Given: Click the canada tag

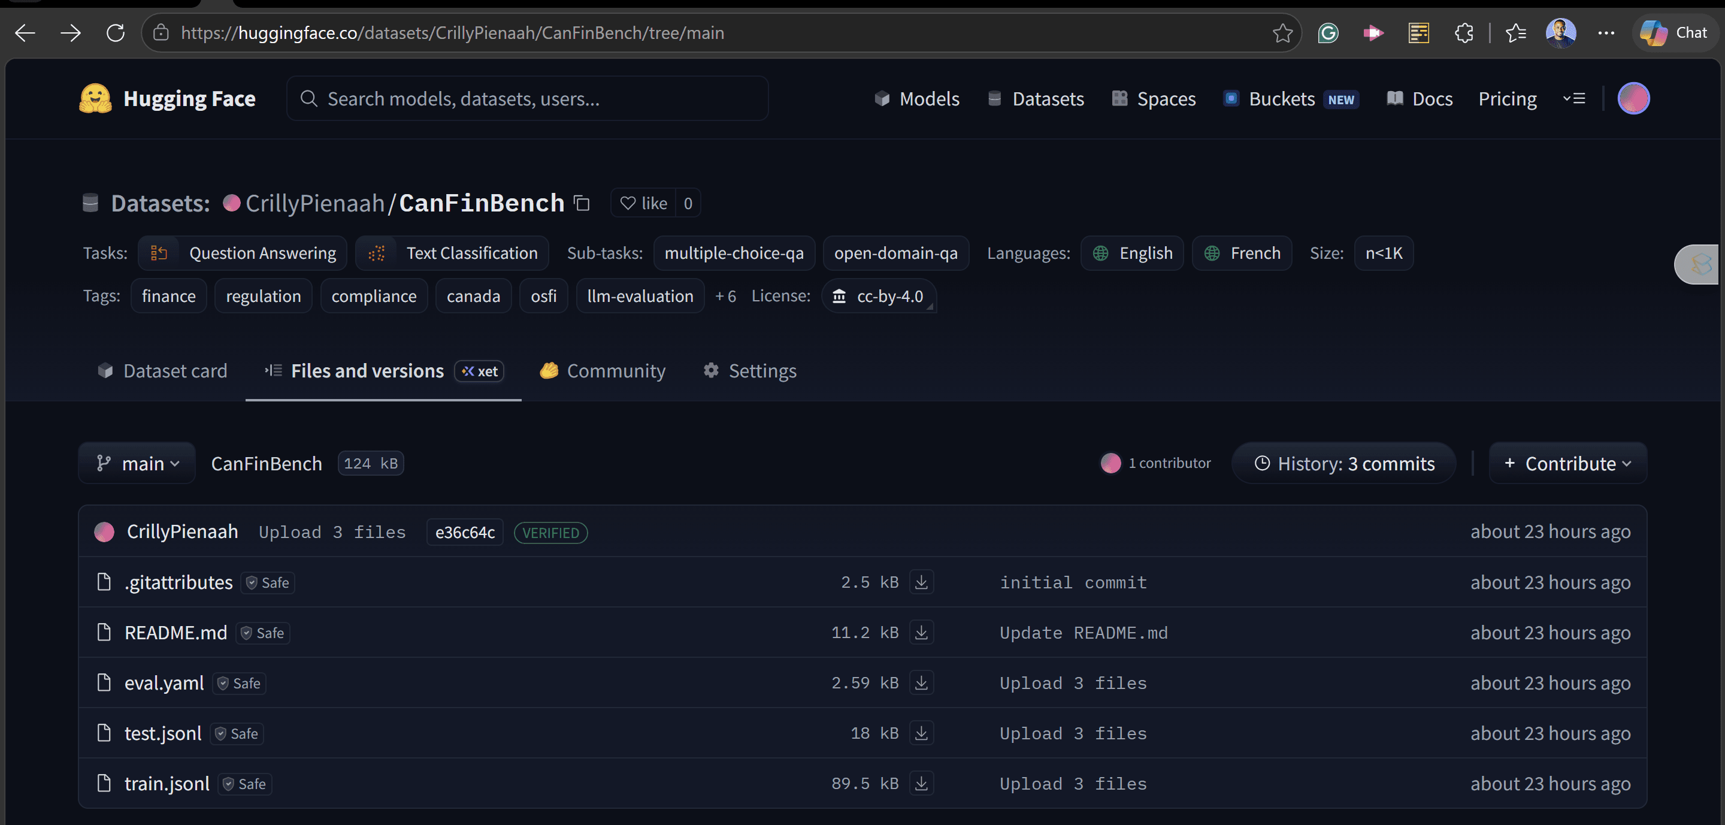Looking at the screenshot, I should click(x=473, y=296).
